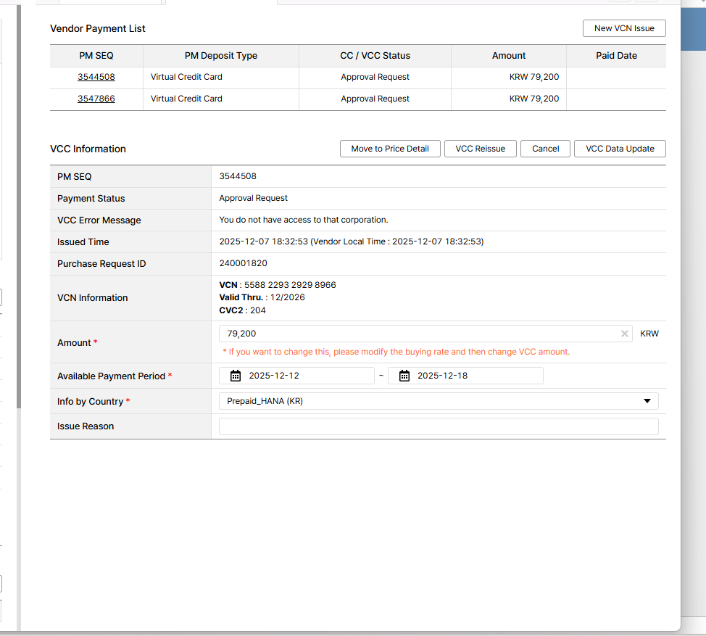This screenshot has width=706, height=636.
Task: Click VCC Data Update button
Action: [x=620, y=149]
